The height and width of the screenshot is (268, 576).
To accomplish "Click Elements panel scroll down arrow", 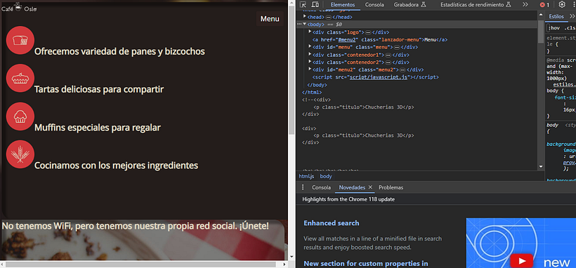I will click(x=541, y=167).
